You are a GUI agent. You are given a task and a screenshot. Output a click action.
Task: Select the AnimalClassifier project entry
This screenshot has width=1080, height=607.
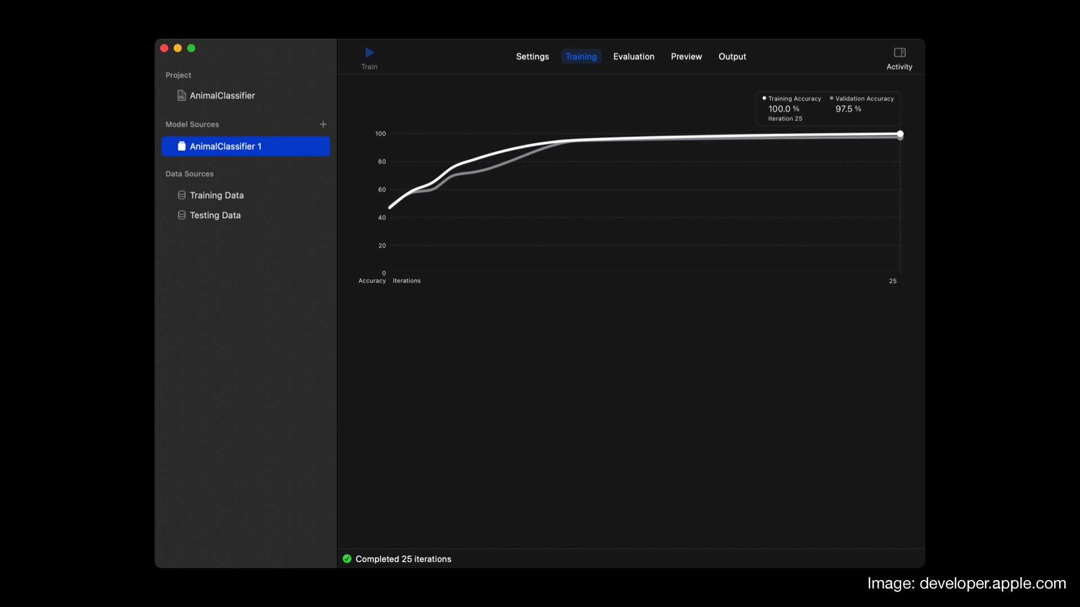click(222, 96)
